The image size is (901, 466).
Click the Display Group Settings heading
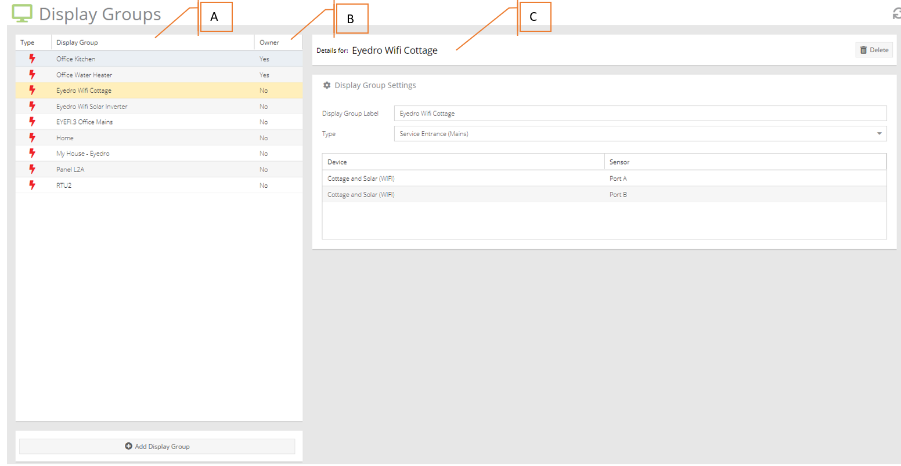375,85
